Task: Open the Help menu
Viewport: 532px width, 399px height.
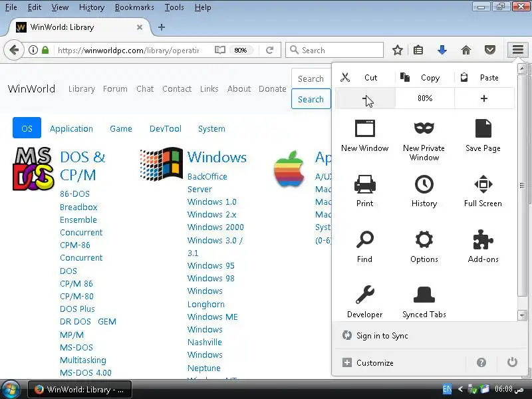Action: tap(203, 7)
